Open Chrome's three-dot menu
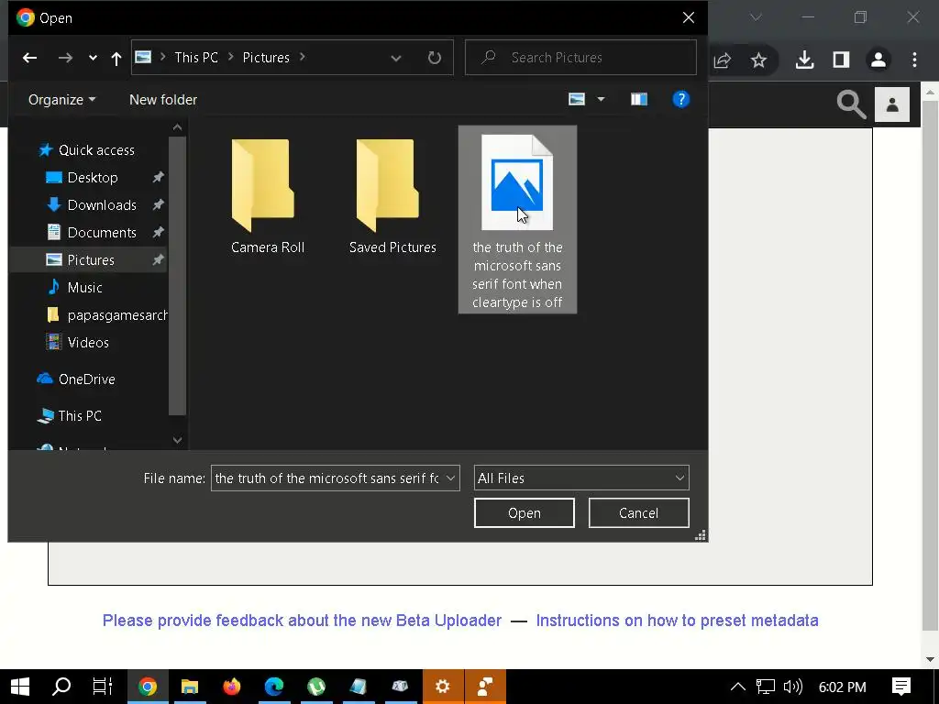939x704 pixels. (914, 60)
